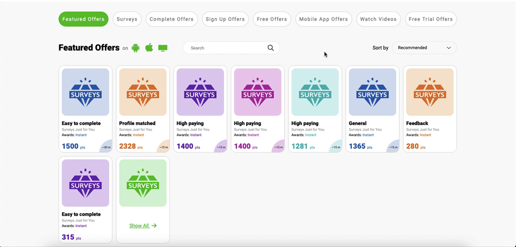Screen dimensions: 516x247
Task: Click the General survey title
Action: tap(358, 123)
